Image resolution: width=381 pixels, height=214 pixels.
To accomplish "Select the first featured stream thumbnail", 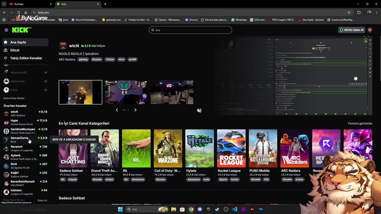I will [80, 92].
